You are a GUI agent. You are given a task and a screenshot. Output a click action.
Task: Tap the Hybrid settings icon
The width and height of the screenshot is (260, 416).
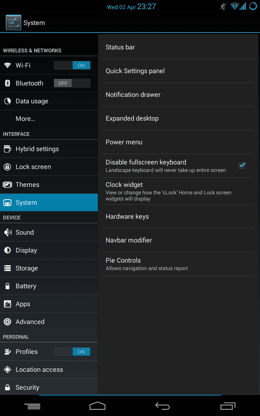7,149
